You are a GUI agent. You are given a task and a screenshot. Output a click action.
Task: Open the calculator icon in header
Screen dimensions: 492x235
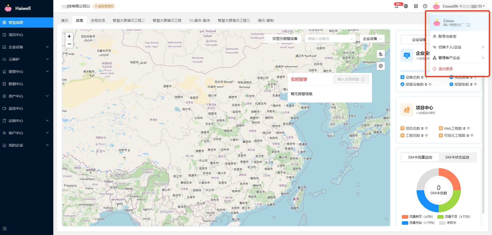416,6
